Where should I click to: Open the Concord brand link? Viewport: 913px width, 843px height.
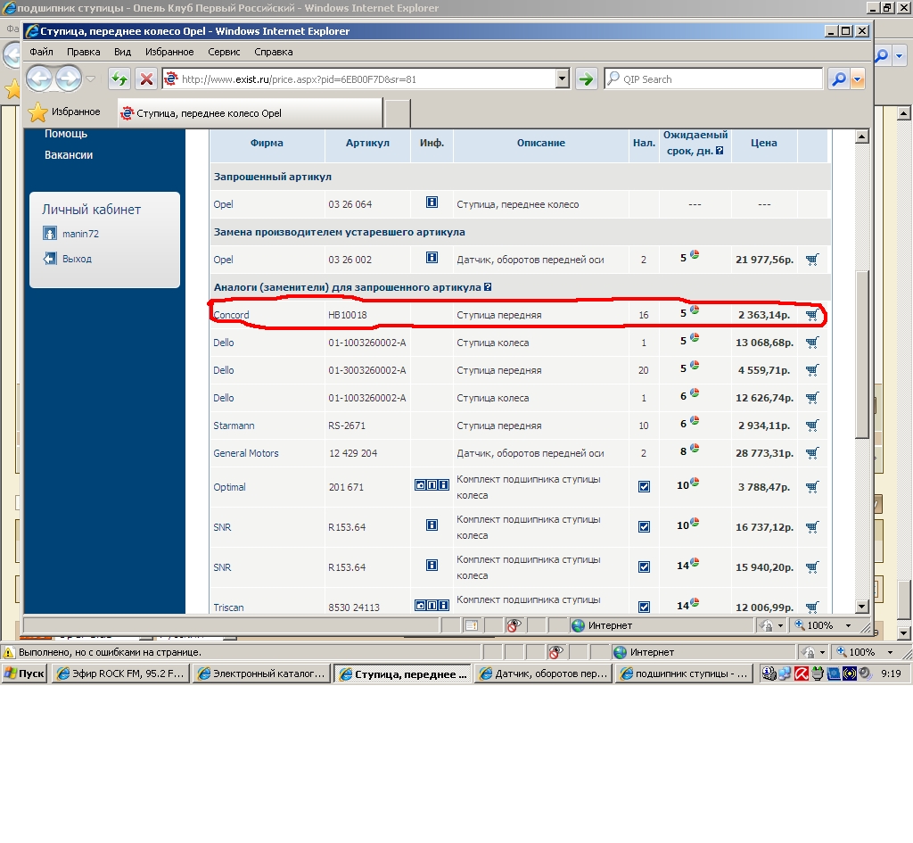click(x=231, y=315)
